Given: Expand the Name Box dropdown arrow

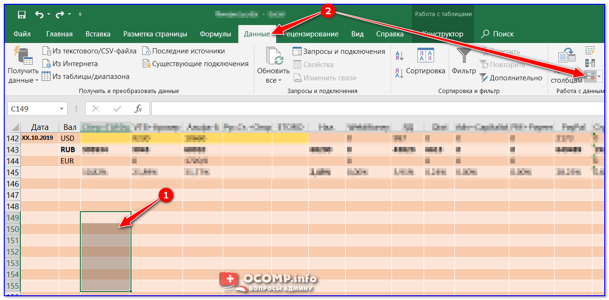Looking at the screenshot, I should 61,109.
